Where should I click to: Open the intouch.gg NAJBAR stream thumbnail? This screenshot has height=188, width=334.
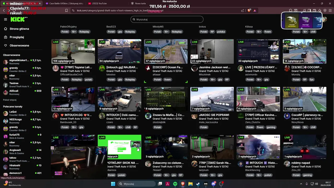pyautogui.click(x=120, y=51)
